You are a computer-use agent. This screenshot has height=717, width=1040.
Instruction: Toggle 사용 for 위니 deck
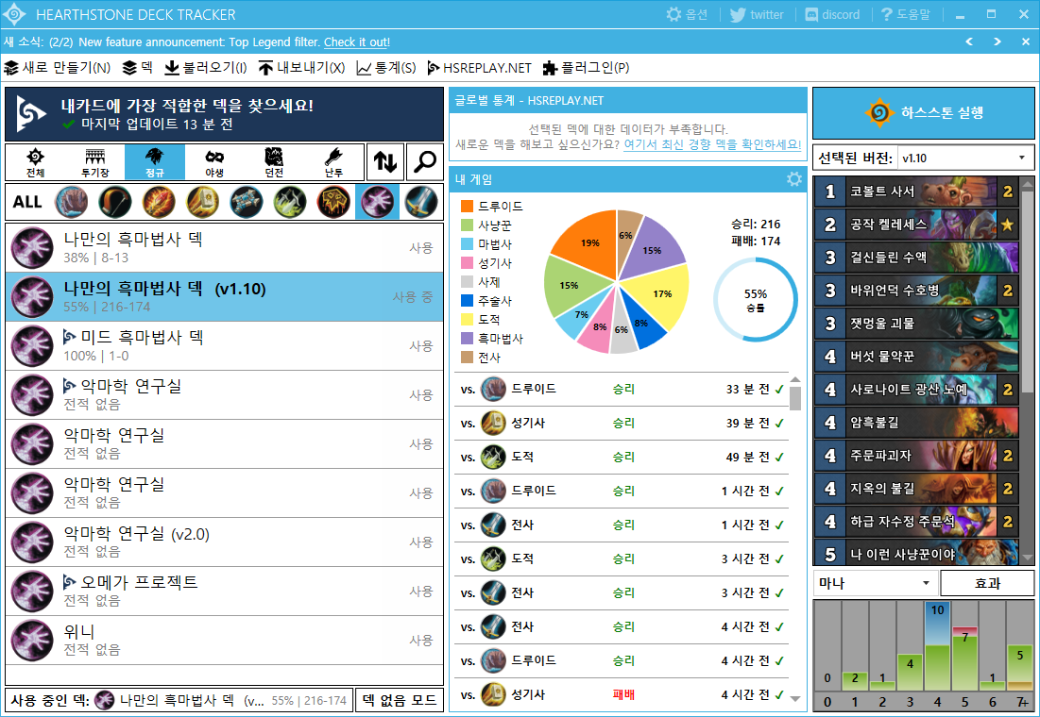click(420, 641)
